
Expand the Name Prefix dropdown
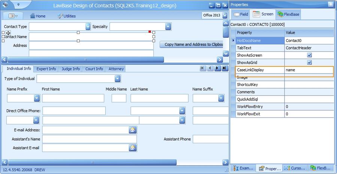(37, 98)
